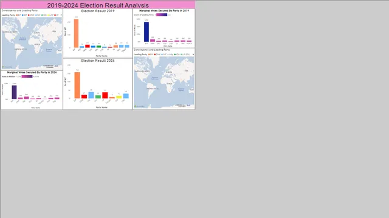Expand the legend arrow on the upper-left map
This screenshot has width=389, height=218.
point(61,15)
